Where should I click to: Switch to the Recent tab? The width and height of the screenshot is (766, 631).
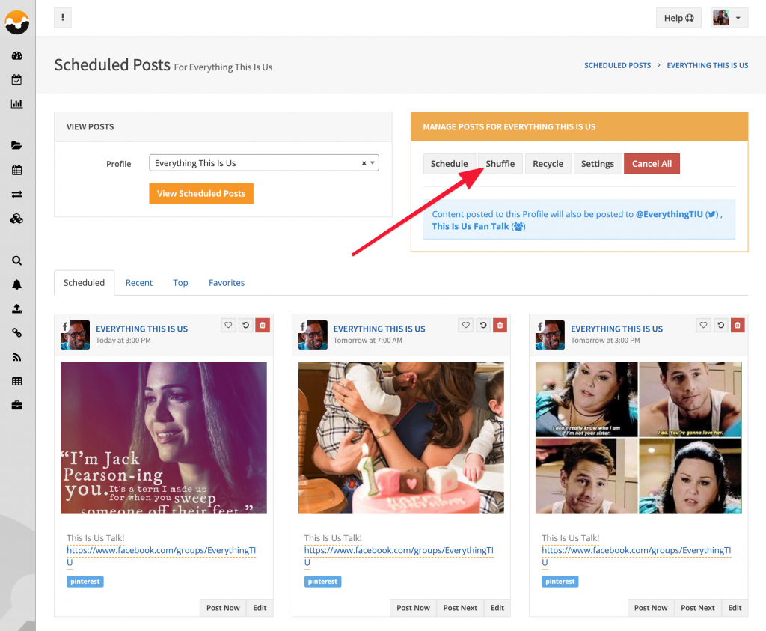click(x=138, y=282)
